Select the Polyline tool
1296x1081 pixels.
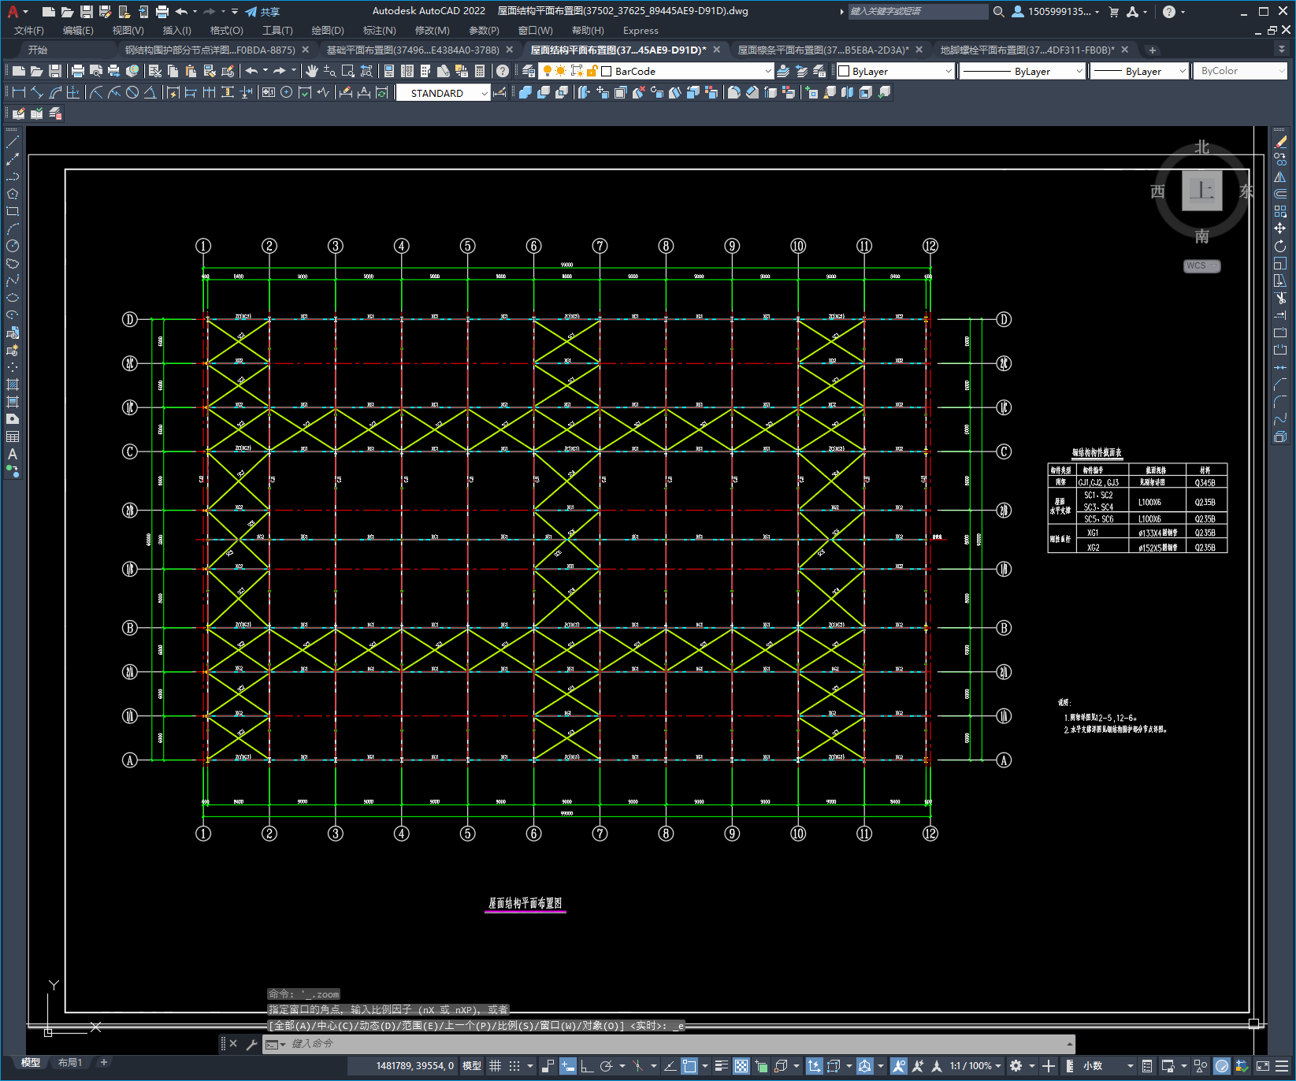pos(13,177)
